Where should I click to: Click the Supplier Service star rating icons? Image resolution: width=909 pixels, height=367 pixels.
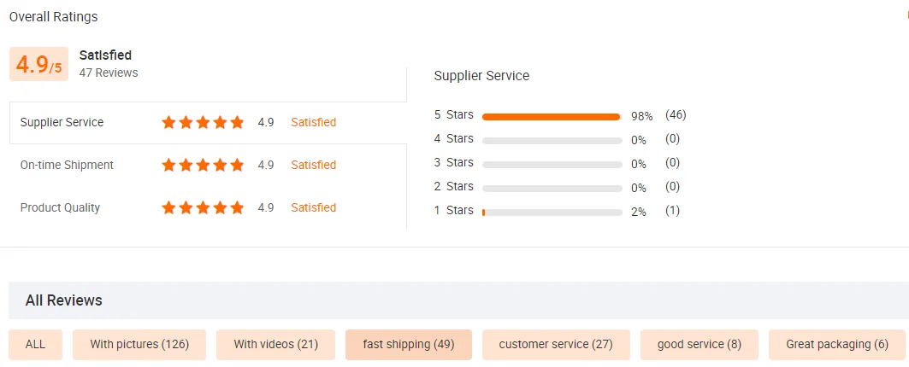(203, 122)
